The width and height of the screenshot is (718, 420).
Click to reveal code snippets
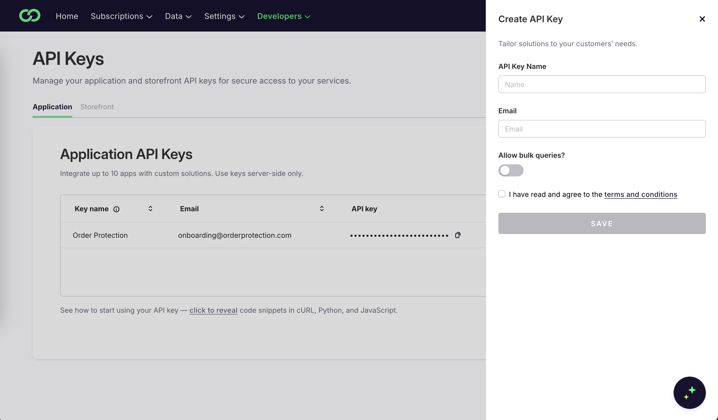(x=213, y=310)
